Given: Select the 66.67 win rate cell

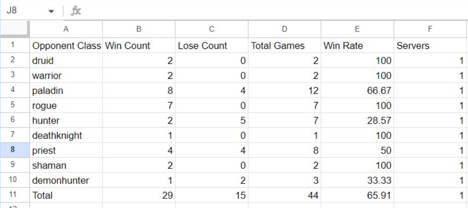Looking at the screenshot, I should point(357,90).
